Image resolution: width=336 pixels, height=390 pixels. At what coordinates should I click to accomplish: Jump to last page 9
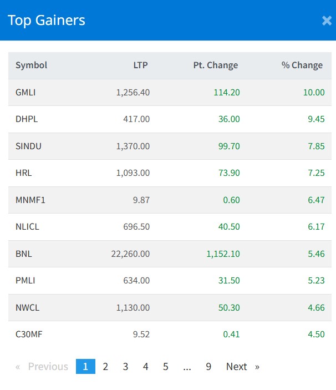(208, 367)
